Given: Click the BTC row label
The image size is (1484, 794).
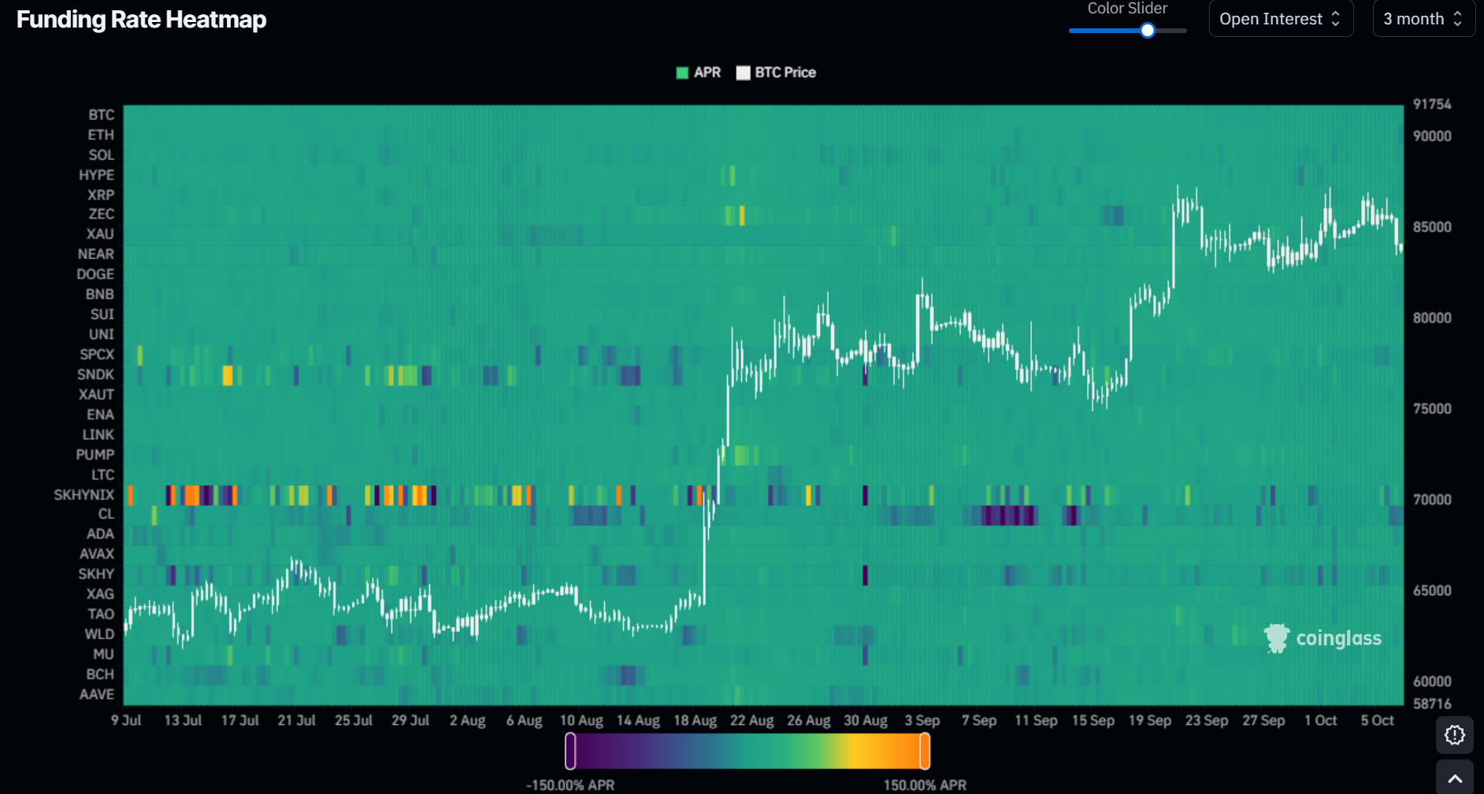Looking at the screenshot, I should [101, 115].
